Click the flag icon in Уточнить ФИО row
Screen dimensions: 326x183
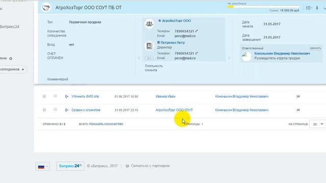298,97
